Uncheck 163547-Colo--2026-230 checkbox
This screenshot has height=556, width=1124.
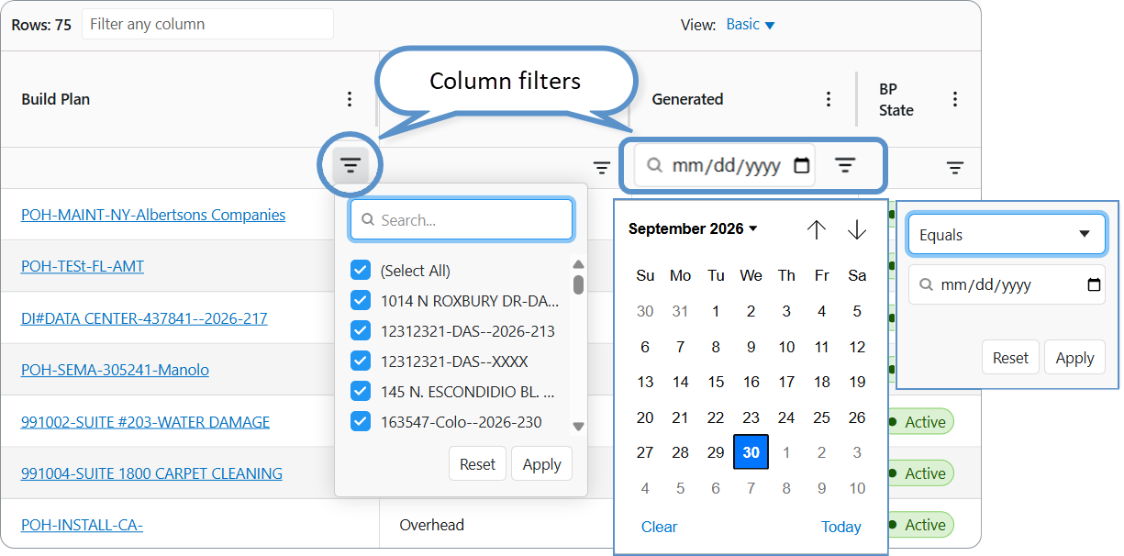click(361, 422)
